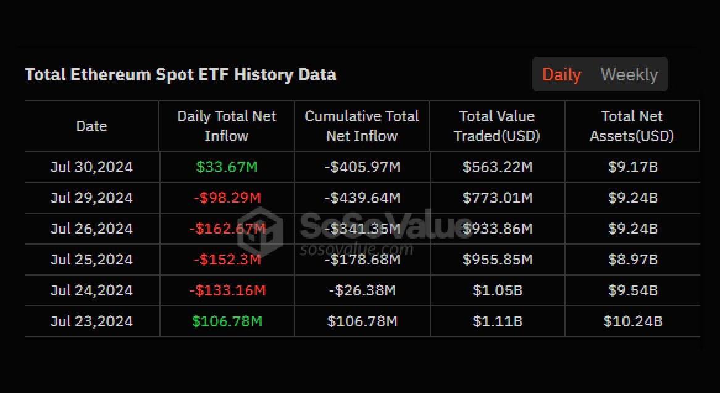
Task: Click the $106.78M green inflow value
Action: (227, 321)
